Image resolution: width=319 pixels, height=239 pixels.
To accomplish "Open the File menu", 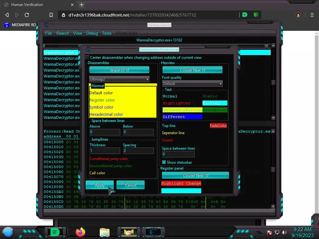I will pyautogui.click(x=48, y=33).
